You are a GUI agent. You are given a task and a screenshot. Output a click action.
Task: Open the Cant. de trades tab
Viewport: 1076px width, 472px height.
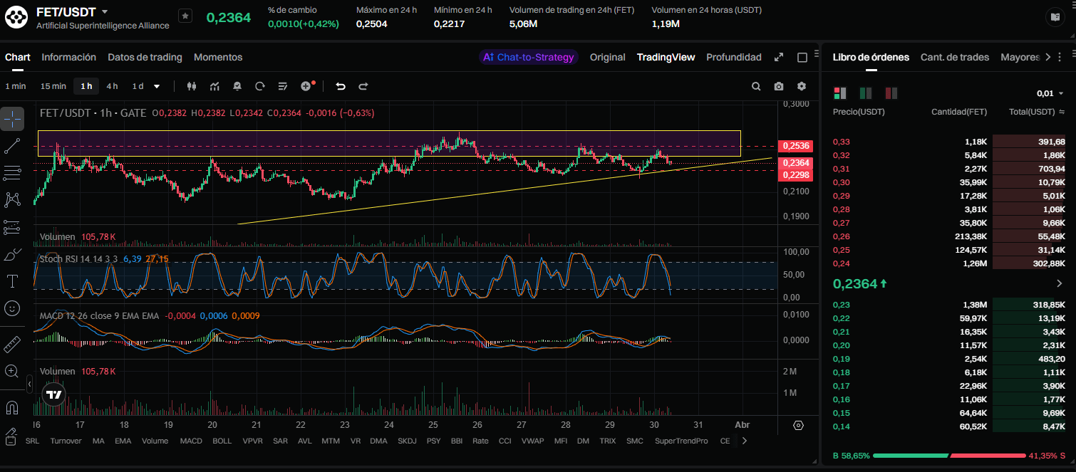click(954, 57)
